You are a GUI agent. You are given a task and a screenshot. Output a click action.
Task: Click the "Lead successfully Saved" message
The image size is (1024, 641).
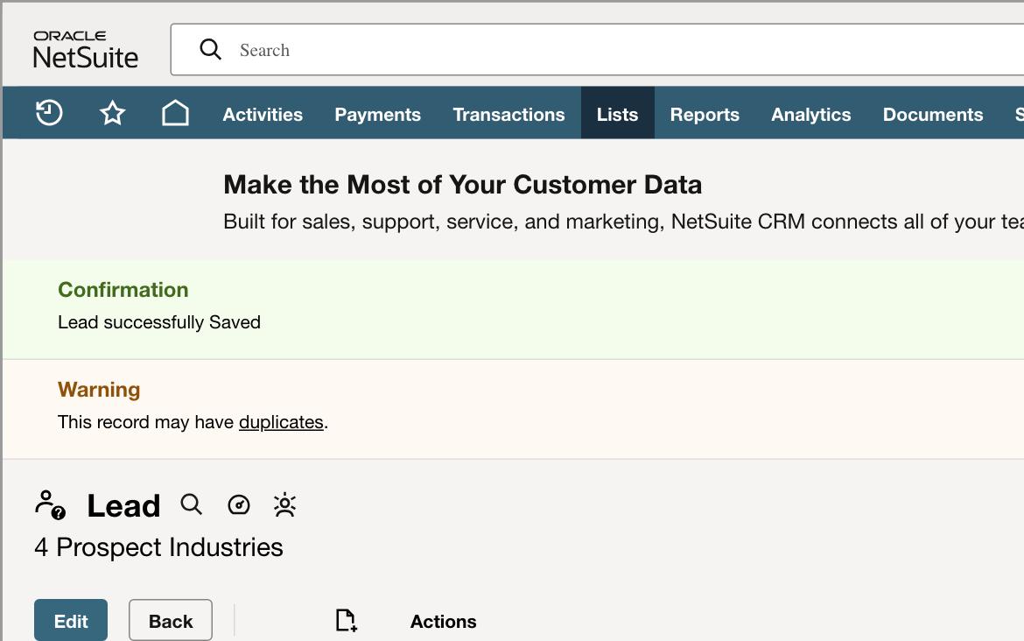159,322
